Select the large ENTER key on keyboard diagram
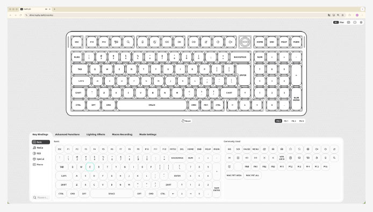The height and width of the screenshot is (212, 373). (x=243, y=75)
